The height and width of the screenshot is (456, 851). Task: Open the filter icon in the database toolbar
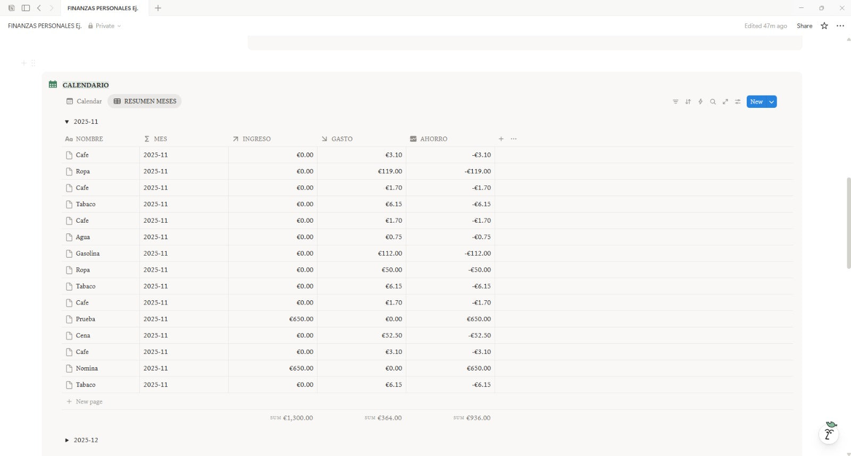675,102
